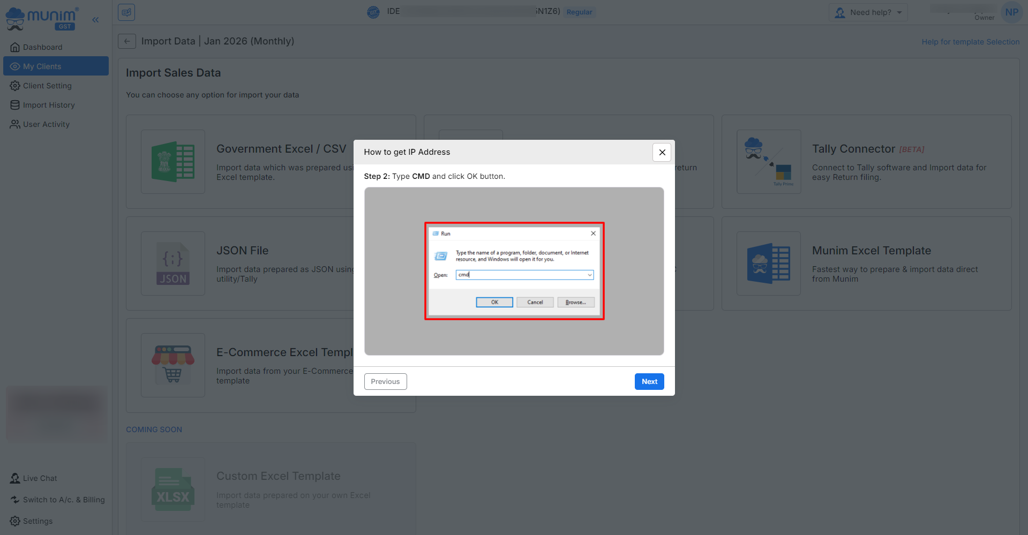The height and width of the screenshot is (535, 1028).
Task: Select My Clients in the sidebar
Action: tap(42, 66)
